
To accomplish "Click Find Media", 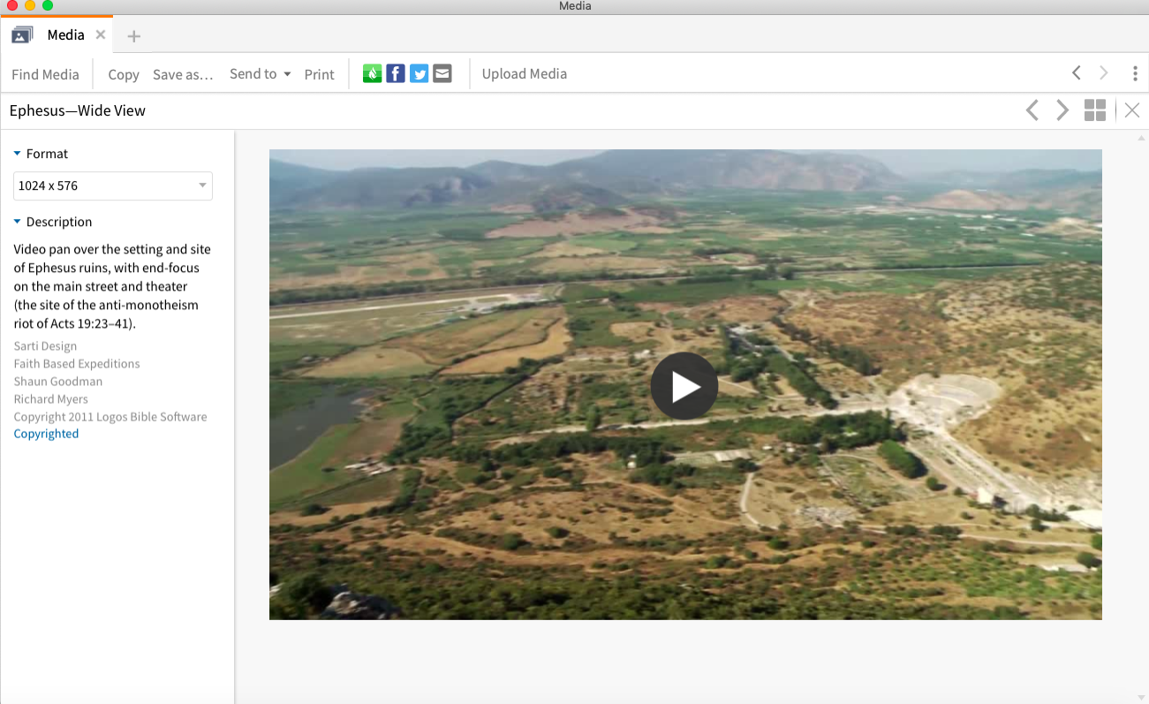I will click(45, 74).
